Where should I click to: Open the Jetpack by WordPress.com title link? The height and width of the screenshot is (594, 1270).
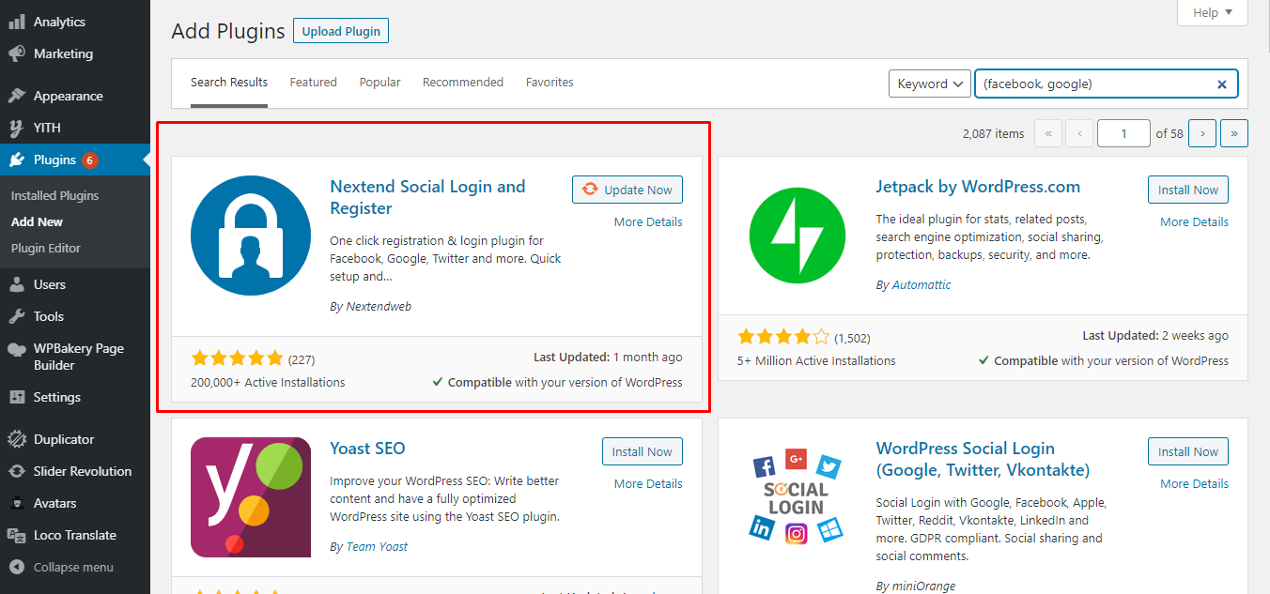tap(978, 187)
